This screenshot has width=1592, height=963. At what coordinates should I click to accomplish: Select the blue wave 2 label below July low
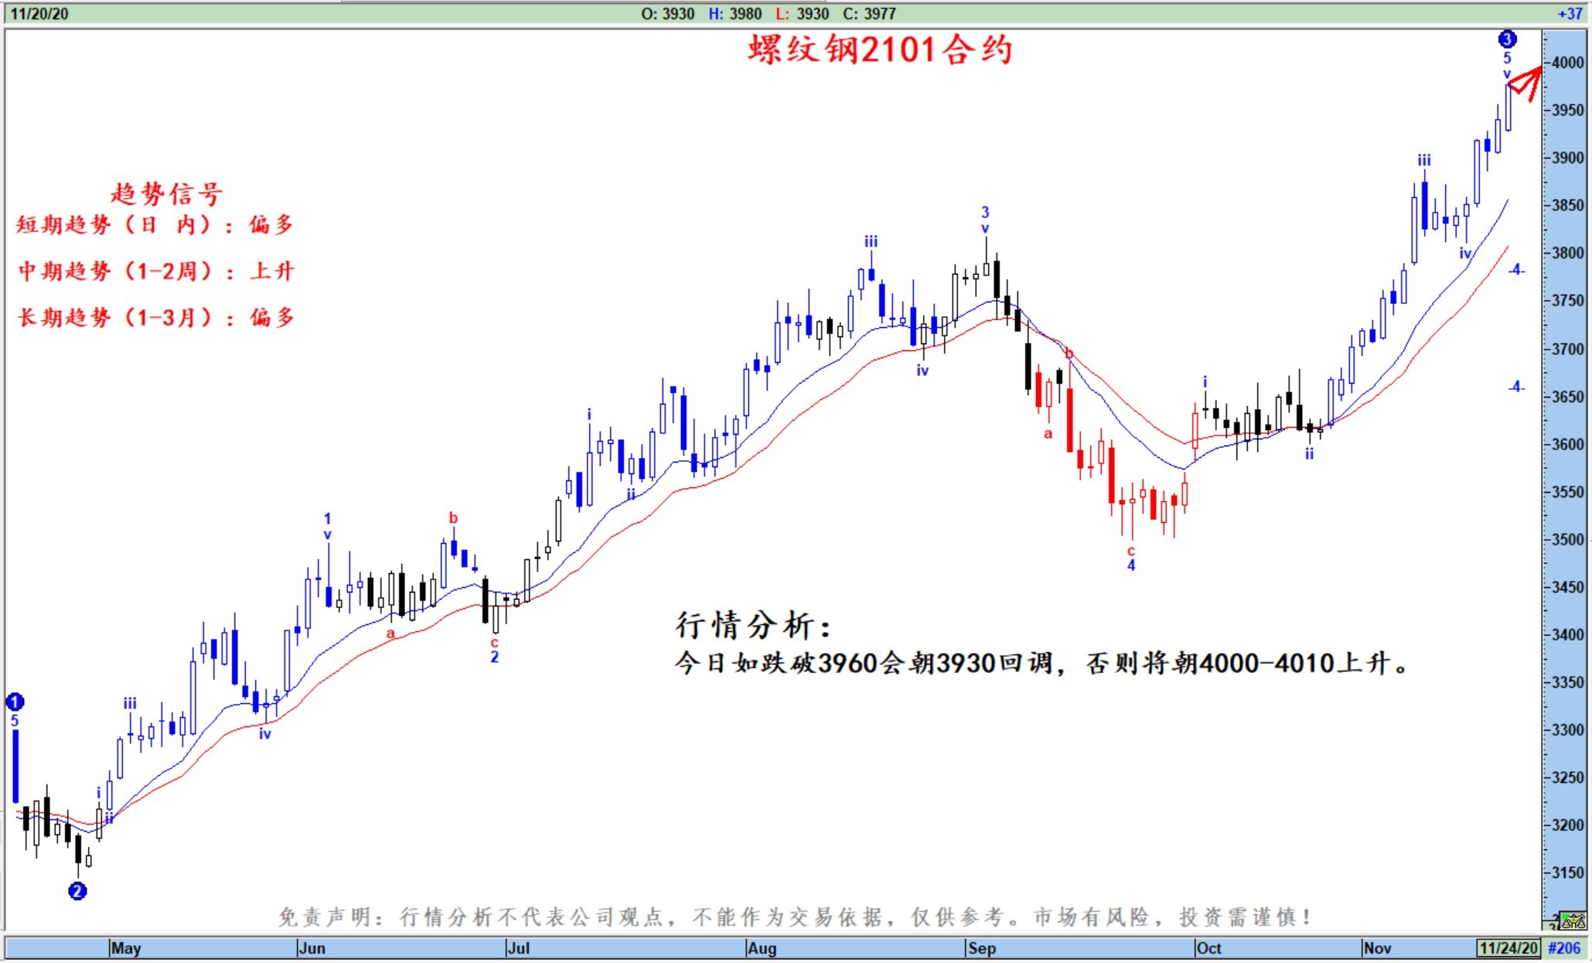(x=494, y=657)
